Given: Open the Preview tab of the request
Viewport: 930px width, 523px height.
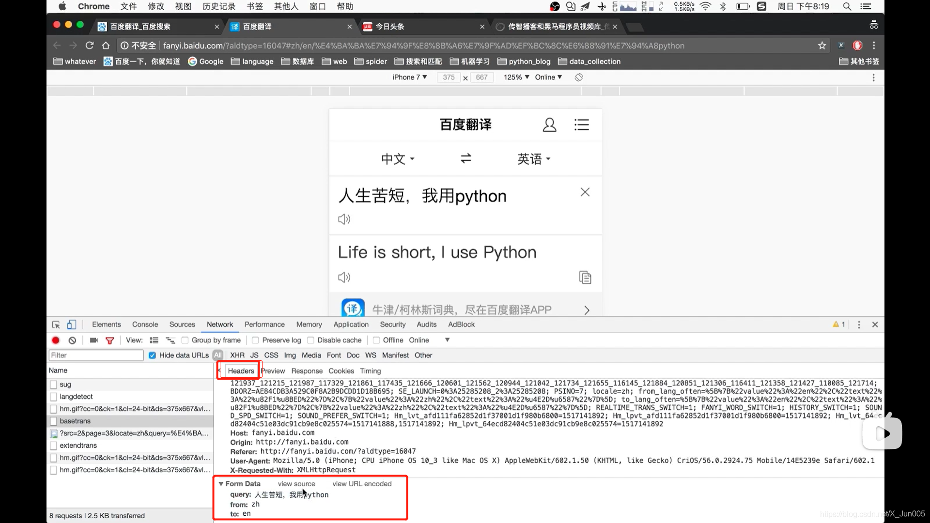Looking at the screenshot, I should (x=273, y=371).
